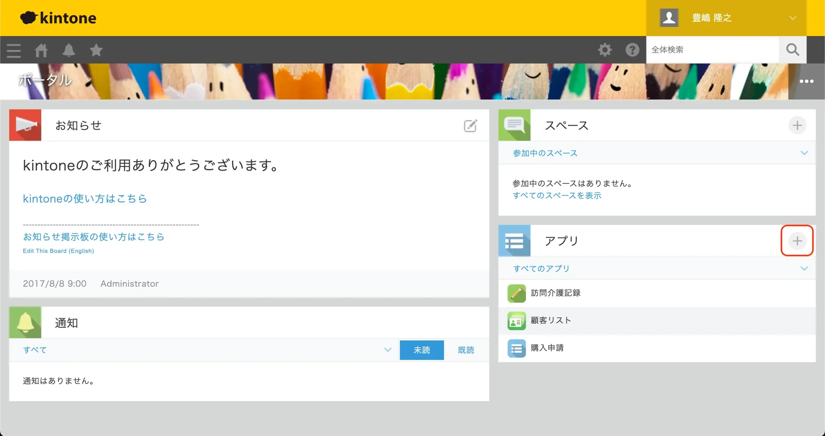This screenshot has height=436, width=825.
Task: Open bookmarks star icon
Action: [96, 50]
